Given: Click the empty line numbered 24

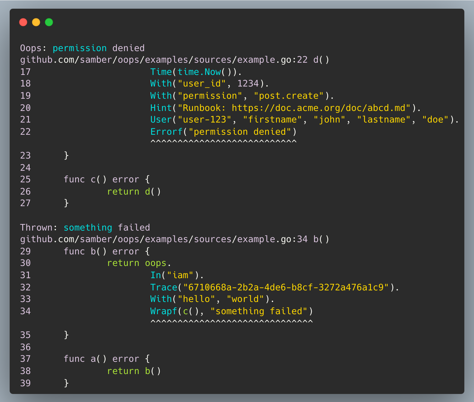Looking at the screenshot, I should point(25,168).
